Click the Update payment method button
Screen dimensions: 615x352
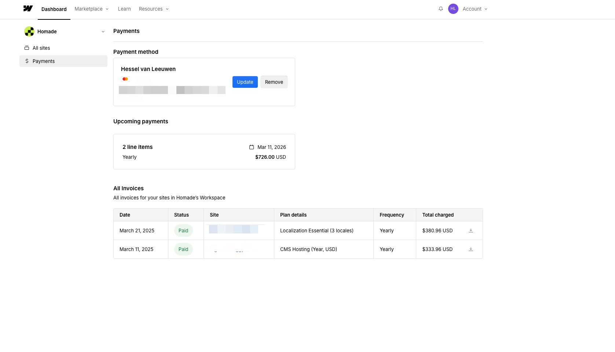[245, 82]
